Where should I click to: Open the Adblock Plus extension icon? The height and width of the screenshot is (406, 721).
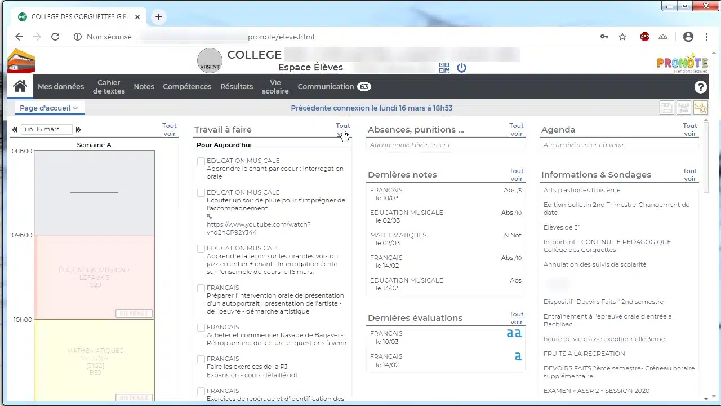coord(645,37)
